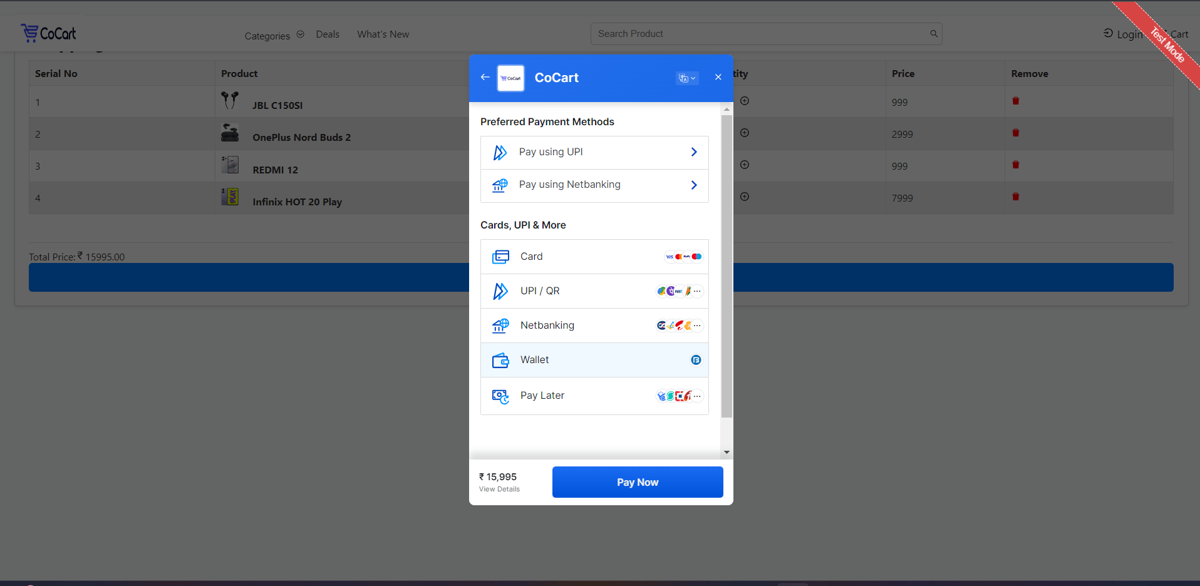1200x586 pixels.
Task: Click the credit card icon in Card row
Action: (501, 257)
